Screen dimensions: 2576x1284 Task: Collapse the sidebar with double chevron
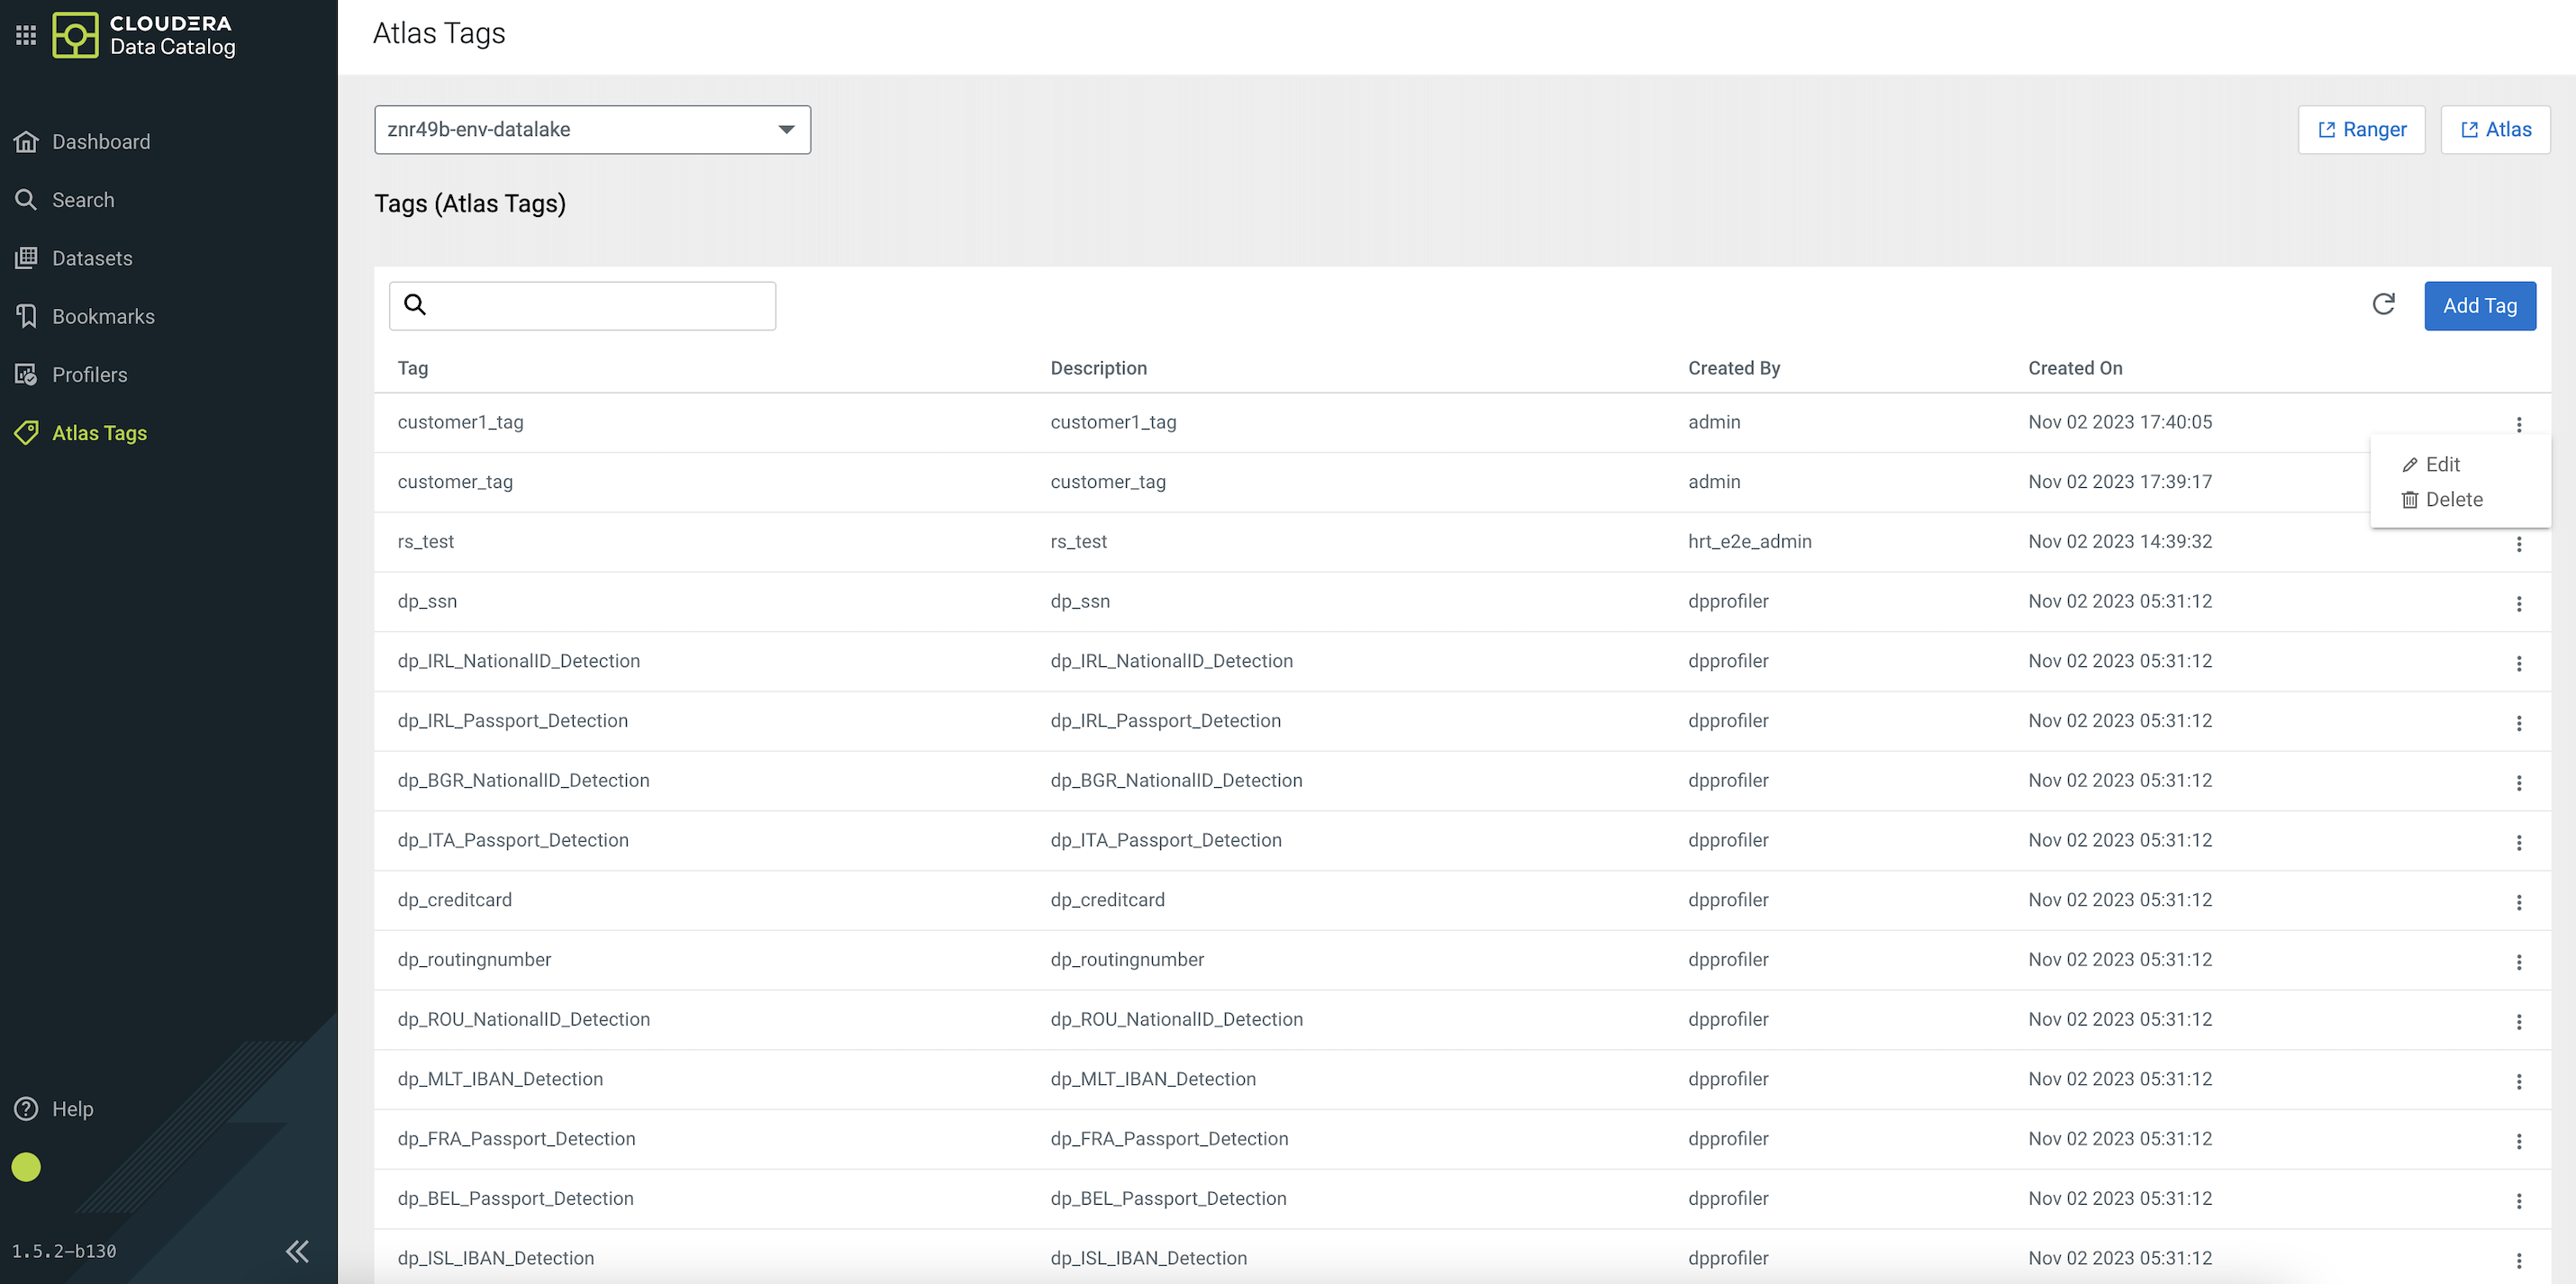tap(297, 1251)
